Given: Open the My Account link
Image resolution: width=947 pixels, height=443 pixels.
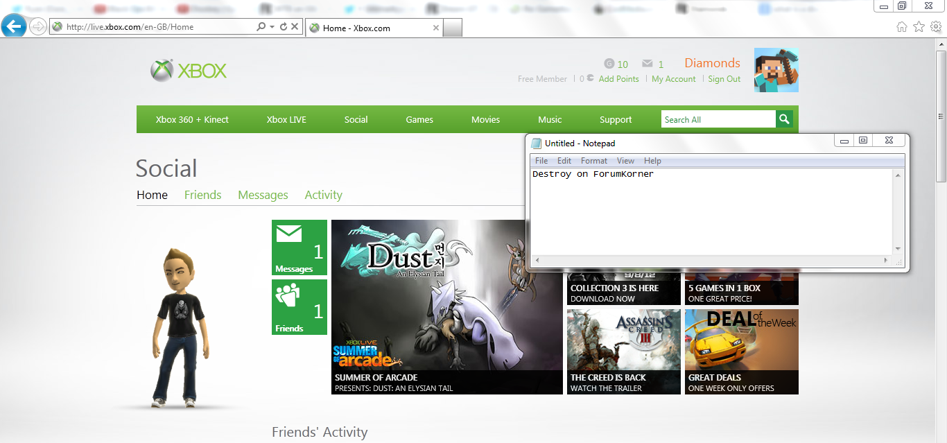Looking at the screenshot, I should [674, 79].
